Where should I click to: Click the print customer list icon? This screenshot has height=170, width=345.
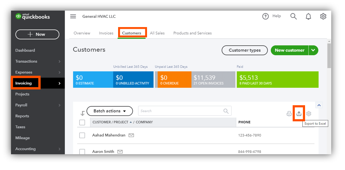click(289, 113)
